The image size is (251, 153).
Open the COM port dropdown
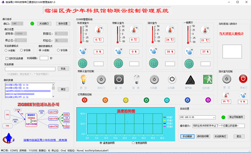tap(17, 24)
